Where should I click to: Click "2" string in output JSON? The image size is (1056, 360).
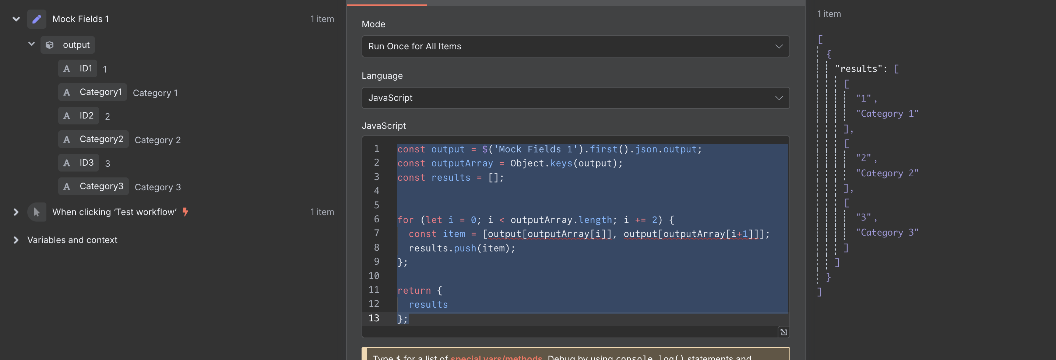pyautogui.click(x=863, y=158)
